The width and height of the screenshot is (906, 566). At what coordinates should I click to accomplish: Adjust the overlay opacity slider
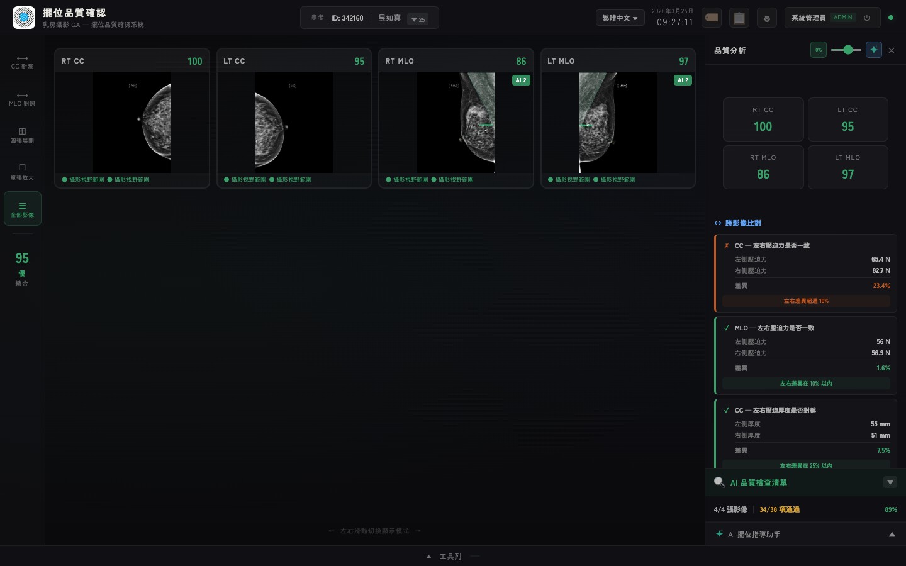click(x=847, y=50)
